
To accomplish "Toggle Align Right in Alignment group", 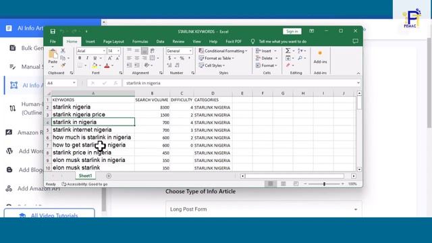I will 144,58.
